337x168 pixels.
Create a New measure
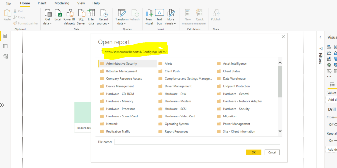point(187,17)
